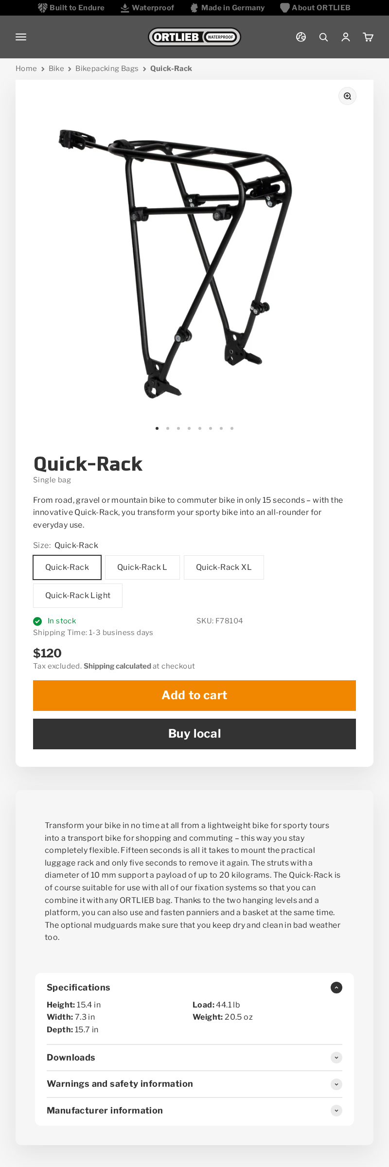Jump to the last image carousel dot

[232, 428]
